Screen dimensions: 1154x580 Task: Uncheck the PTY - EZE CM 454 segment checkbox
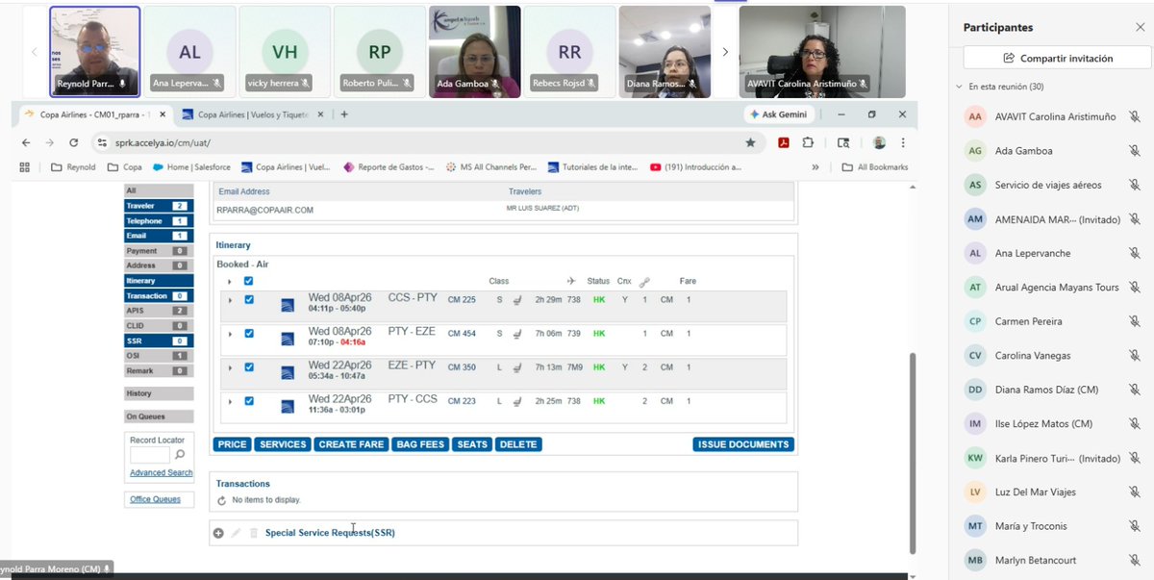point(249,334)
